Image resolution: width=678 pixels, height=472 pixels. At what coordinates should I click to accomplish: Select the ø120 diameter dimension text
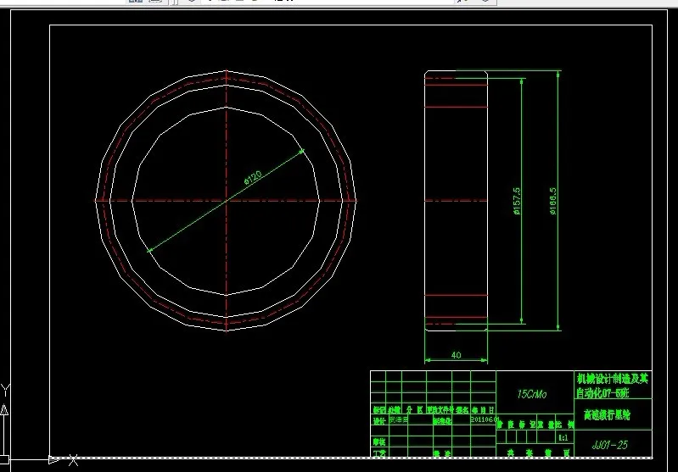tap(253, 177)
